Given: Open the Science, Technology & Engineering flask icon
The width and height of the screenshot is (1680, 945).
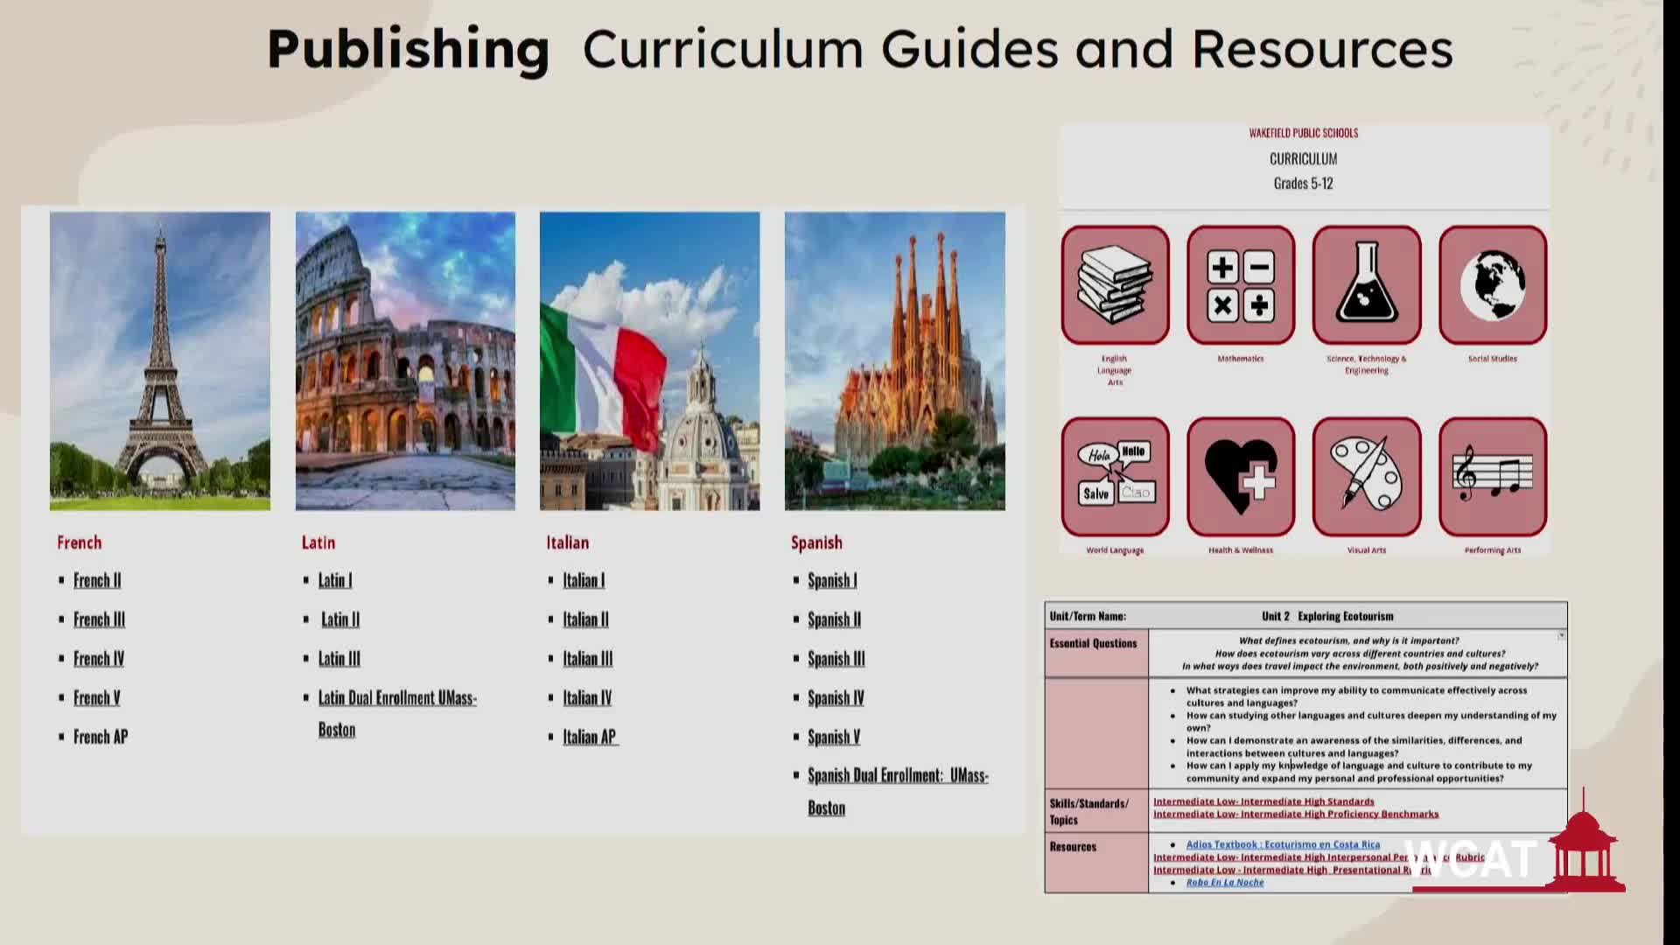Looking at the screenshot, I should [x=1367, y=284].
